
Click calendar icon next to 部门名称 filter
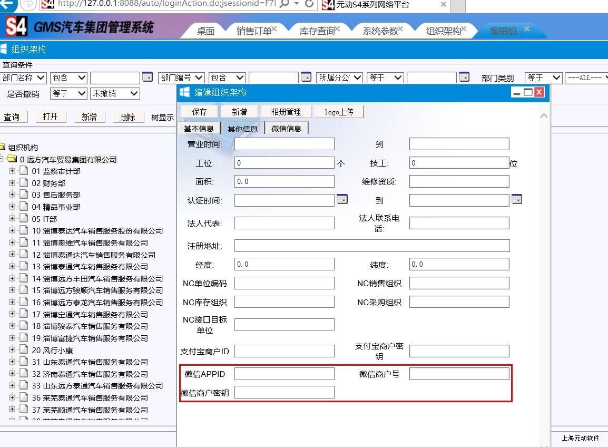[x=148, y=77]
